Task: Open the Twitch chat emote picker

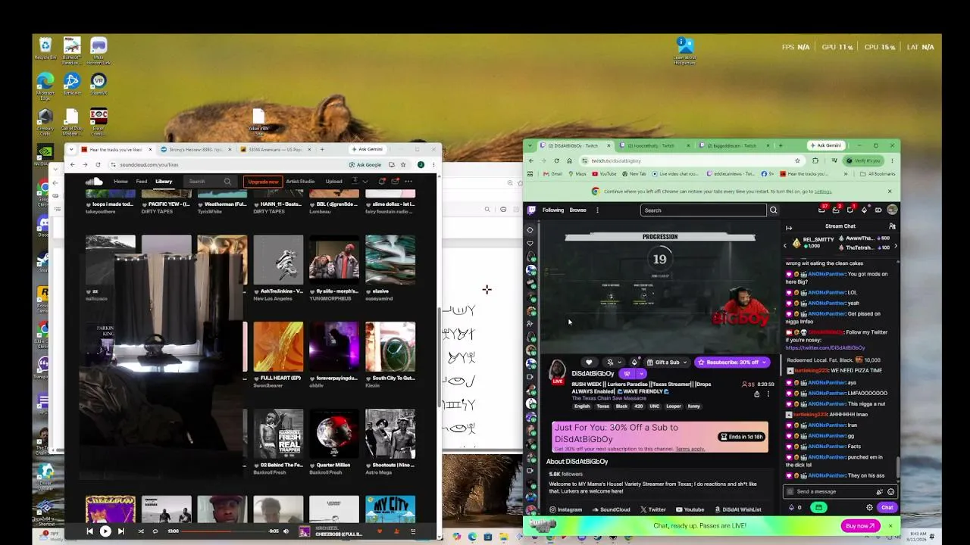Action: [891, 491]
